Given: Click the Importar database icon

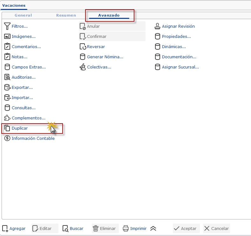Looking at the screenshot, I should [7, 97].
